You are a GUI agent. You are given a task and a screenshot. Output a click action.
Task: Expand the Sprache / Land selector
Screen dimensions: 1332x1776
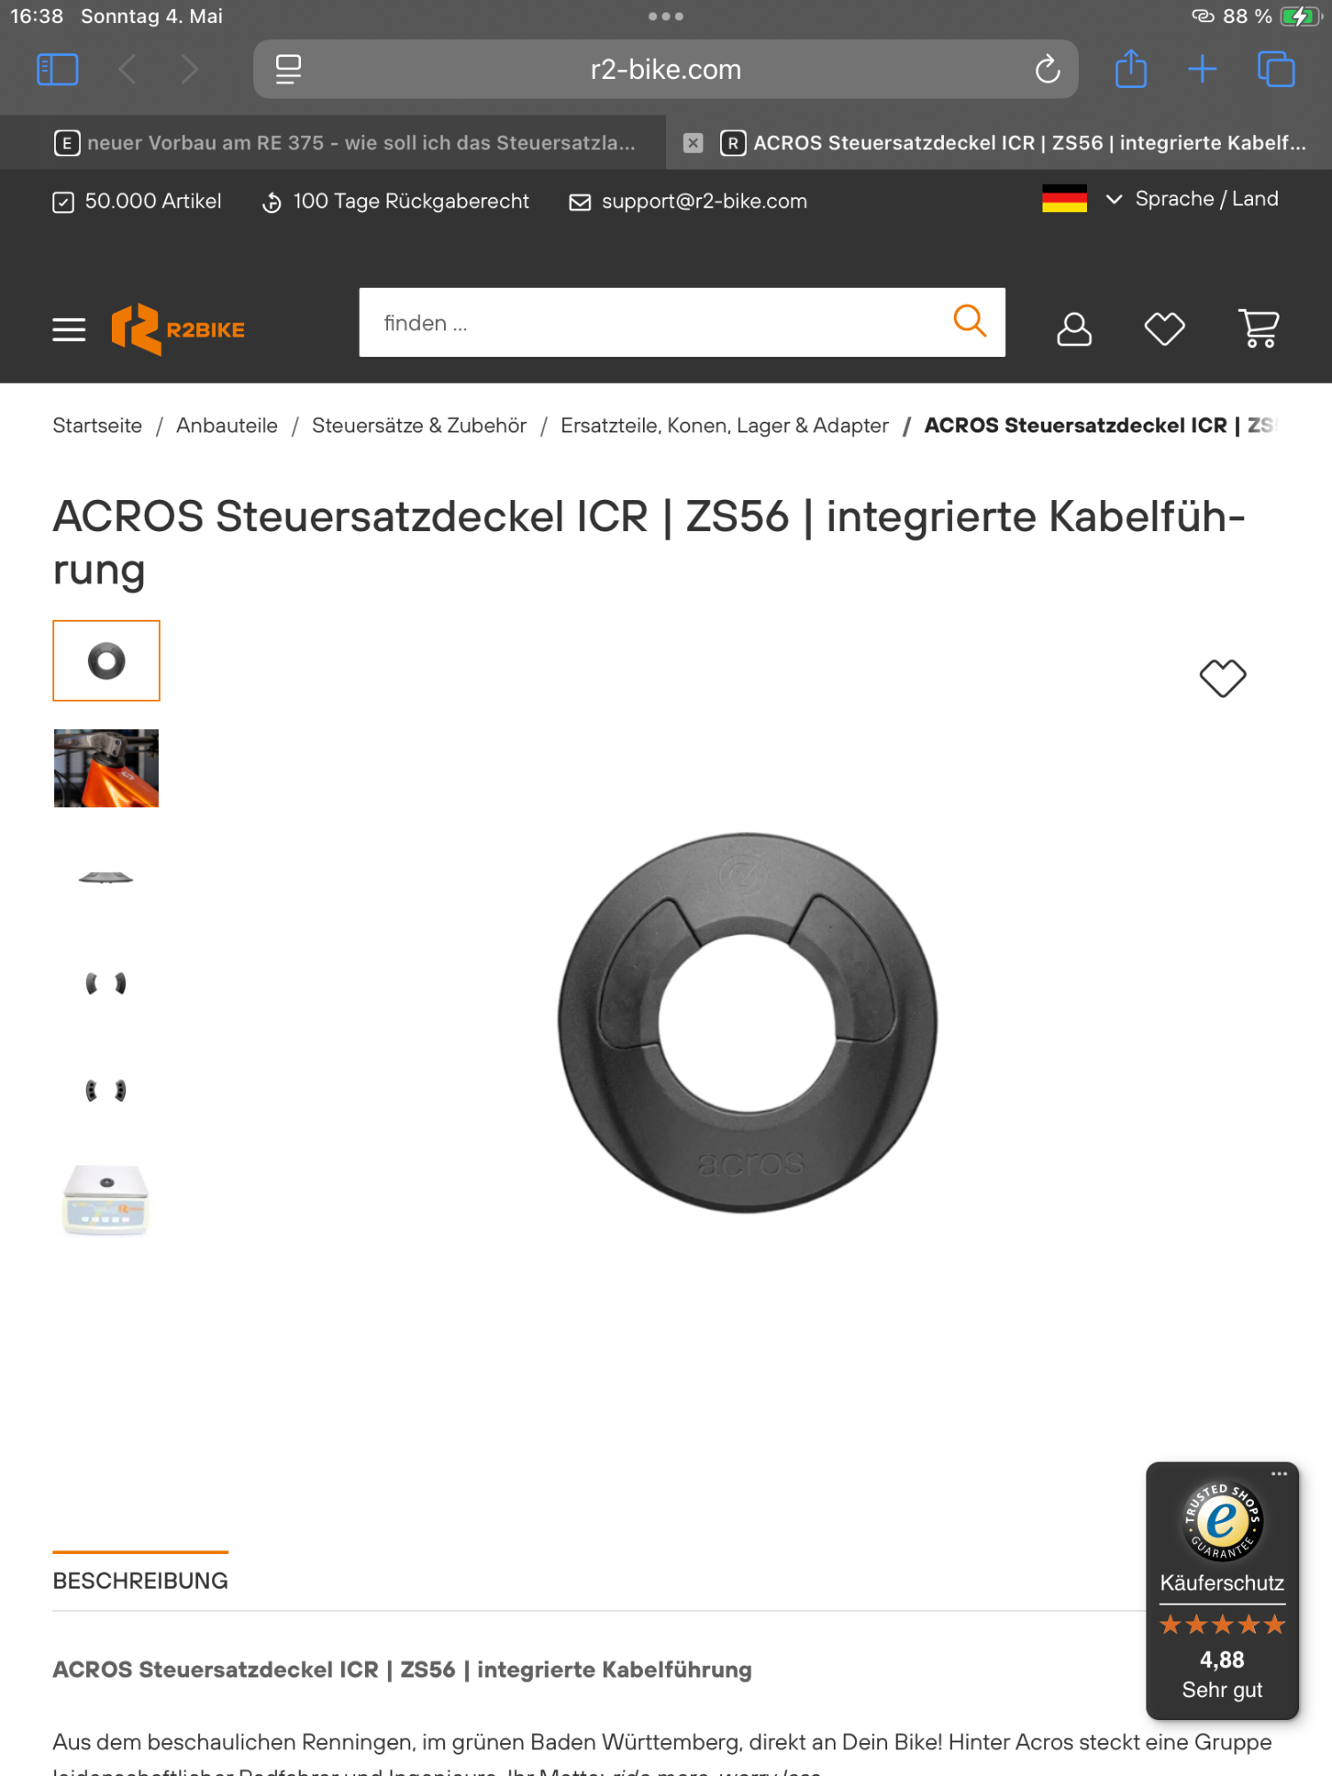(1190, 199)
